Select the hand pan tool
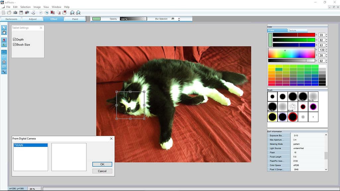The height and width of the screenshot is (191, 340). click(x=4, y=32)
